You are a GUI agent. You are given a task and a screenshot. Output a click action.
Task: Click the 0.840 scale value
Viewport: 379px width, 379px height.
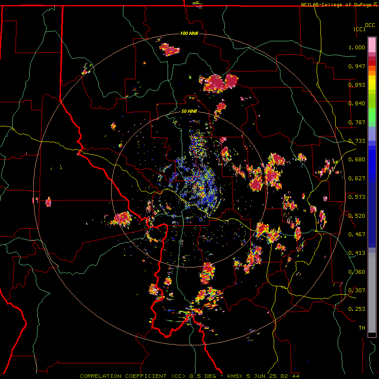357,104
